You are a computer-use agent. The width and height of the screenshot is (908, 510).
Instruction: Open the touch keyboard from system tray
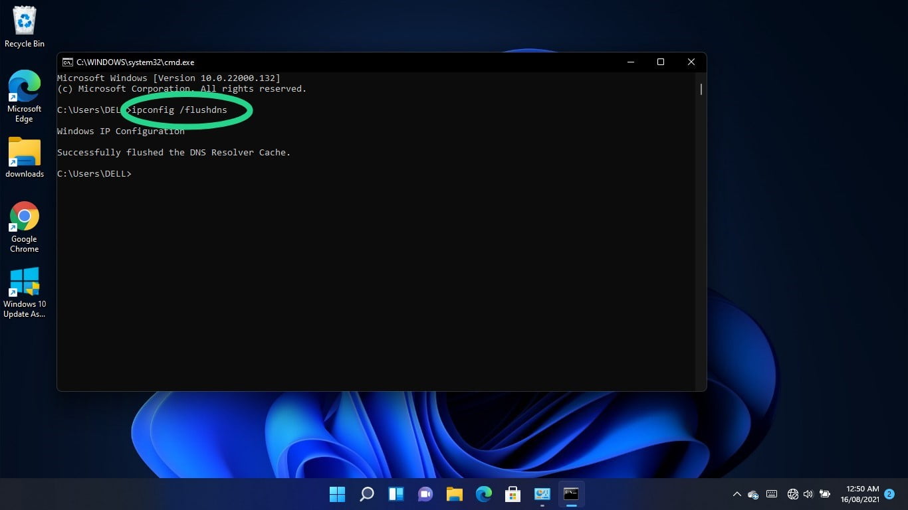pyautogui.click(x=772, y=494)
